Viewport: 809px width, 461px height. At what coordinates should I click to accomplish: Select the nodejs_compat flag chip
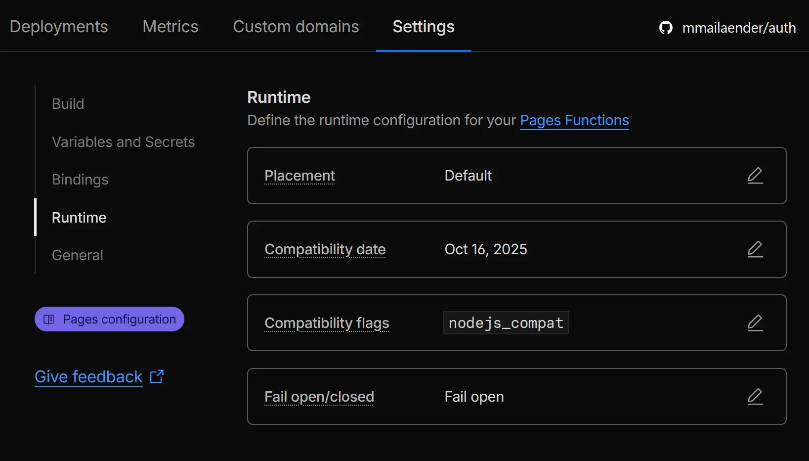(x=505, y=323)
